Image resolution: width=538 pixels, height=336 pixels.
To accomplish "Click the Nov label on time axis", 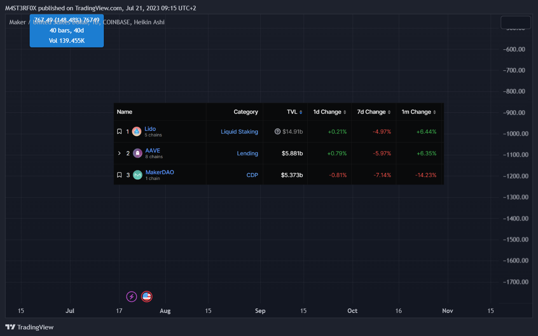I will click(448, 311).
